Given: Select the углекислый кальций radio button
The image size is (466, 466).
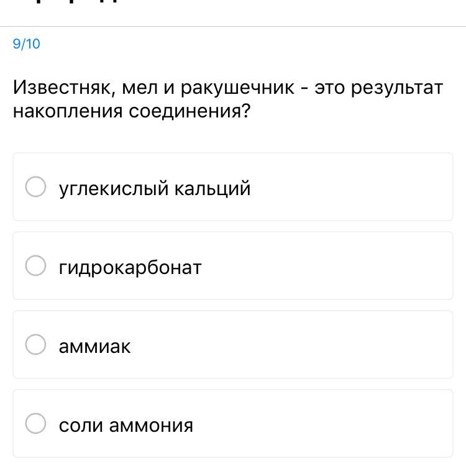Looking at the screenshot, I should pyautogui.click(x=35, y=186).
